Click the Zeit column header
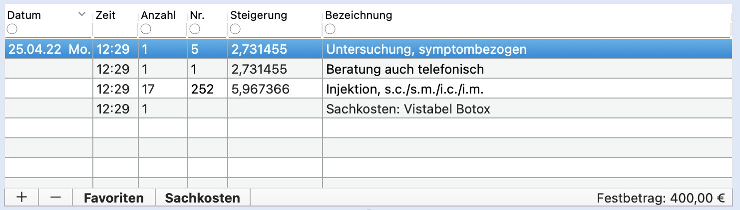This screenshot has height=210, width=740. click(x=106, y=15)
